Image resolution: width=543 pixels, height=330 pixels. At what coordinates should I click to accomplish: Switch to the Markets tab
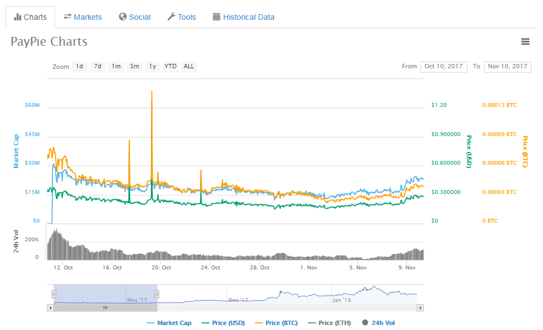[83, 17]
